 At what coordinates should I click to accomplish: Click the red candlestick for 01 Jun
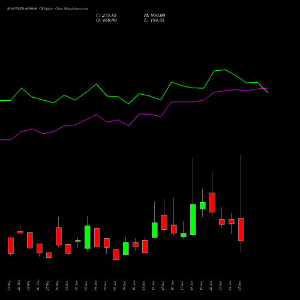pyautogui.click(x=68, y=249)
